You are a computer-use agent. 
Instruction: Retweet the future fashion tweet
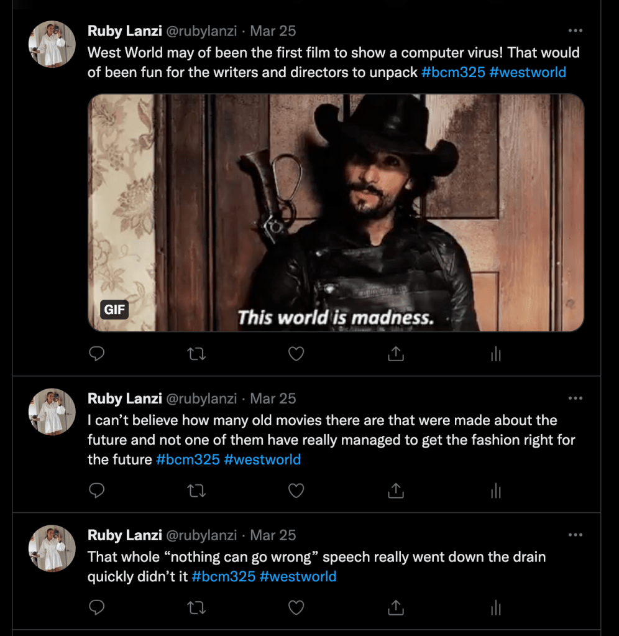[196, 491]
